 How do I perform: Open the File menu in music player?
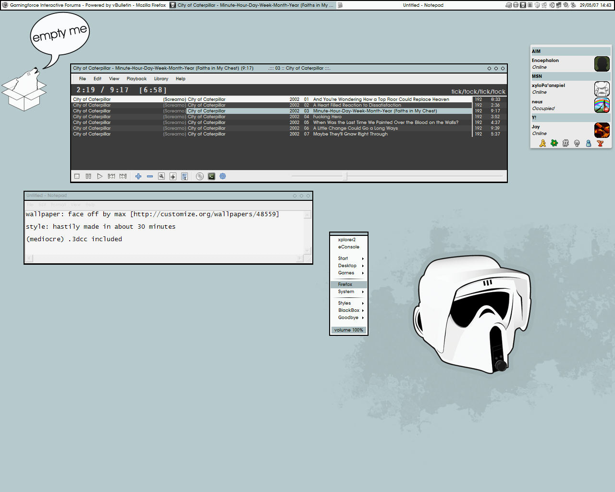point(83,79)
